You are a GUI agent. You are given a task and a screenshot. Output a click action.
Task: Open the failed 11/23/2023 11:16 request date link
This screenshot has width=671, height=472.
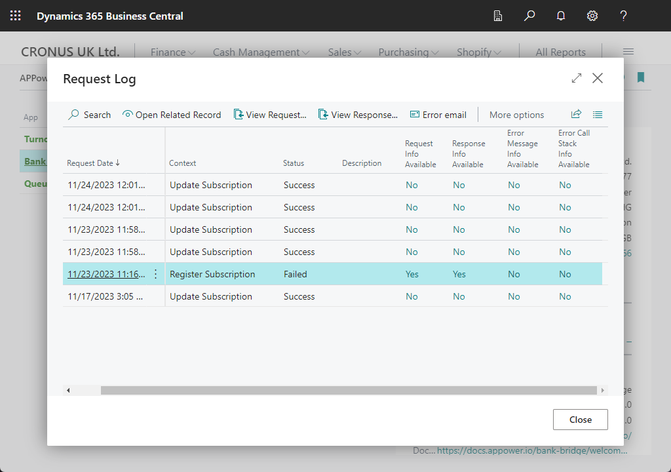106,274
